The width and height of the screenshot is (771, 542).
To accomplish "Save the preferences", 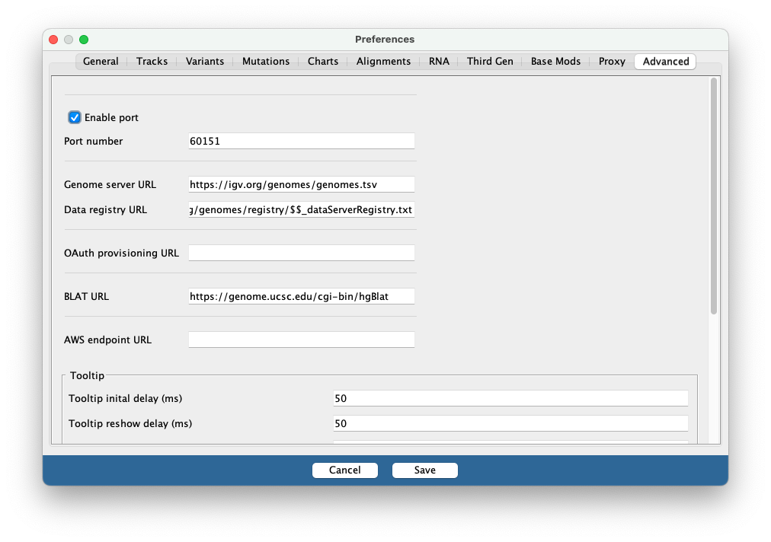I will pyautogui.click(x=425, y=470).
